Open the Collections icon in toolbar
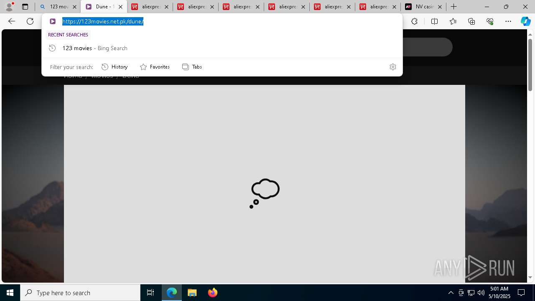This screenshot has height=301, width=535. (x=471, y=21)
